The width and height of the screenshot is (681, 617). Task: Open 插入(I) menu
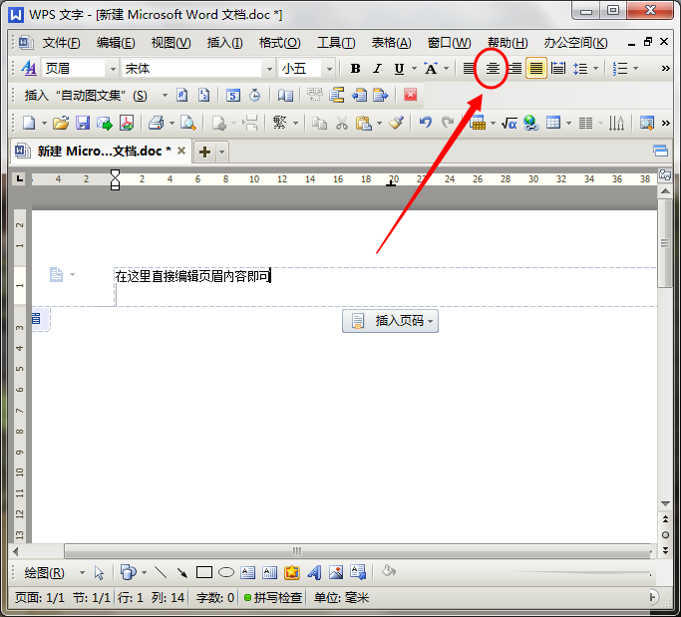(x=225, y=43)
